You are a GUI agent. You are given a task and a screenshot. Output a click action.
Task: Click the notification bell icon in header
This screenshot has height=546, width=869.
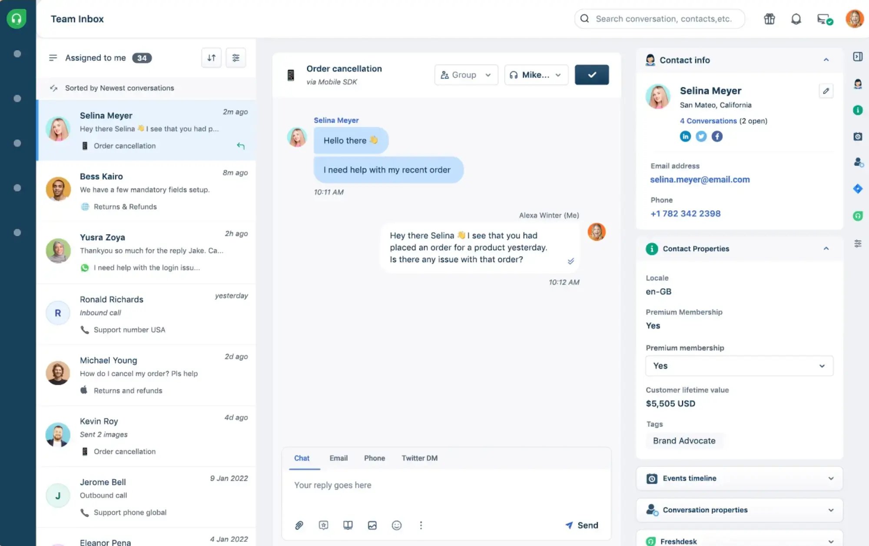(796, 18)
